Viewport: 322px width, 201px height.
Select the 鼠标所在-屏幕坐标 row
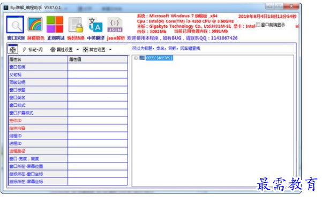tap(68, 182)
